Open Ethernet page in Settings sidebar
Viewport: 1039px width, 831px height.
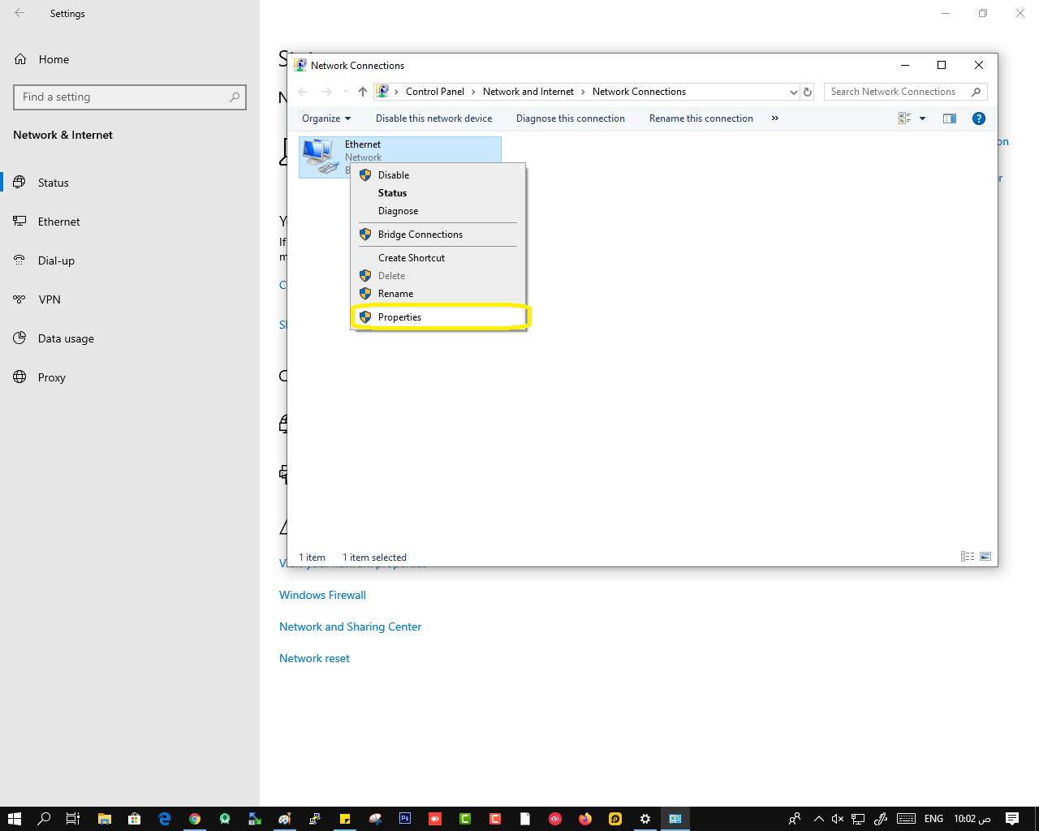[x=130, y=222]
